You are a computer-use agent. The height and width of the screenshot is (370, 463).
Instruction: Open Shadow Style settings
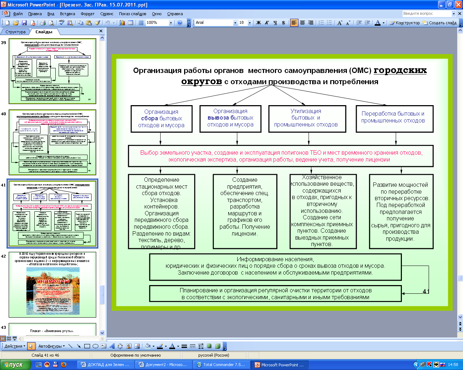coord(209,346)
